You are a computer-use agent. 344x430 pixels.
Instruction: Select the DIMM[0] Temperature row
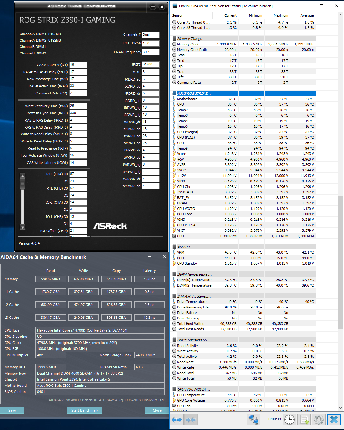coord(244,280)
